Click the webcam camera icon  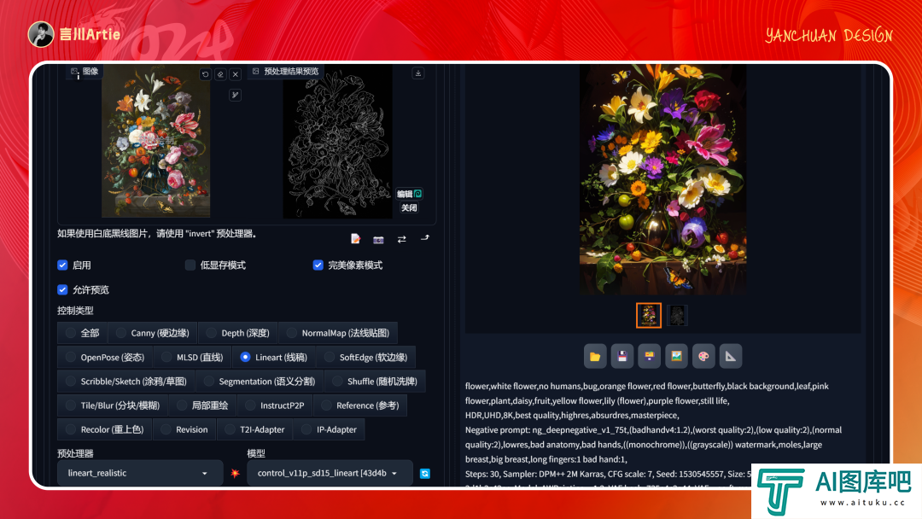[x=378, y=239]
